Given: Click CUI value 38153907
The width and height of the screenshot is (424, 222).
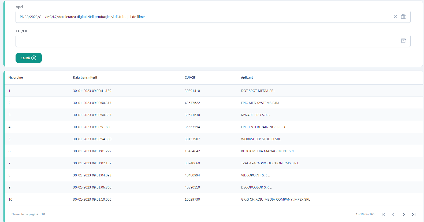Looking at the screenshot, I should coord(192,139).
